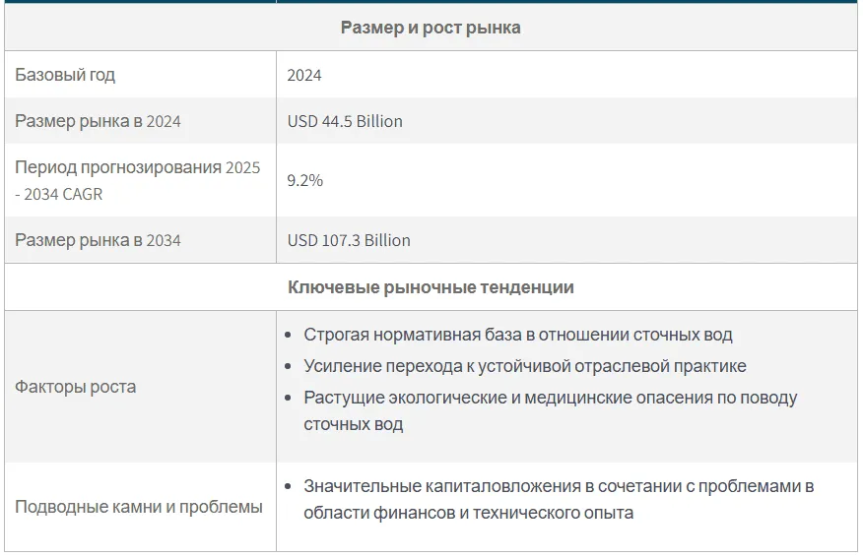863x558 pixels.
Task: Click the bullet 'Растущие экологические и медицинские опасения'
Action: click(551, 398)
